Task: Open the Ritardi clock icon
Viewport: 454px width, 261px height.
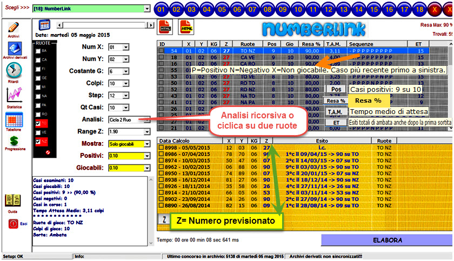Action: (14, 70)
